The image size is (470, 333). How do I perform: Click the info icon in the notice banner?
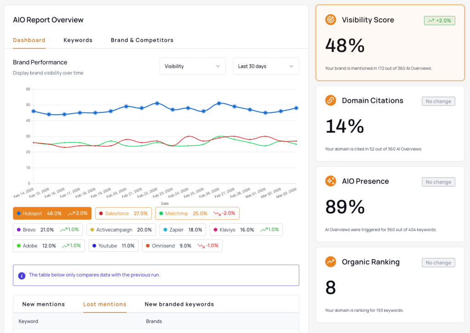(x=22, y=275)
